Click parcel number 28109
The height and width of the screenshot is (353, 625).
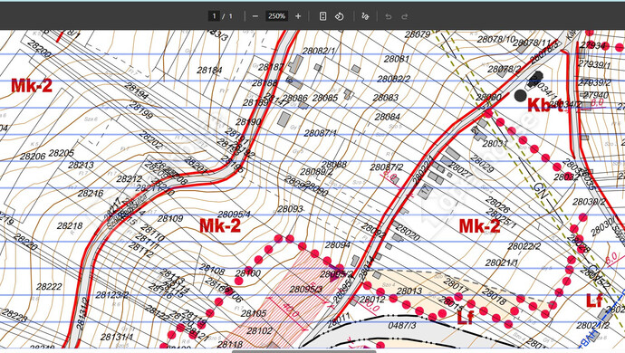coord(170,218)
